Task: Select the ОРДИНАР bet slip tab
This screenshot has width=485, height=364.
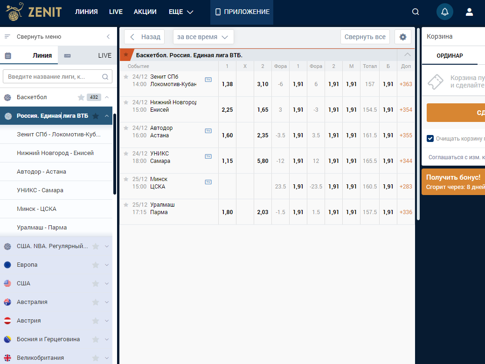Action: [450, 55]
